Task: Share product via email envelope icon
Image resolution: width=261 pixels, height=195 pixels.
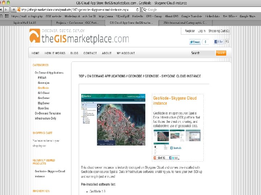Action: click(x=176, y=158)
